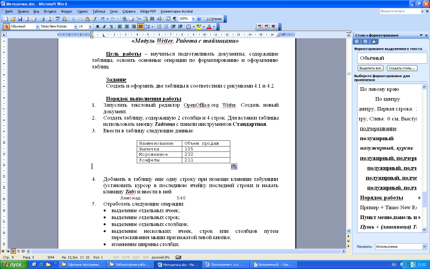Save the document with the floppy icon

[20, 19]
